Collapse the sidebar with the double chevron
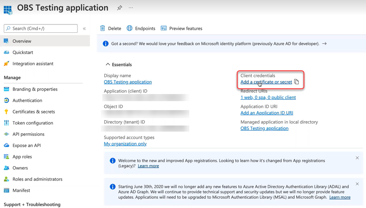 [x=84, y=29]
